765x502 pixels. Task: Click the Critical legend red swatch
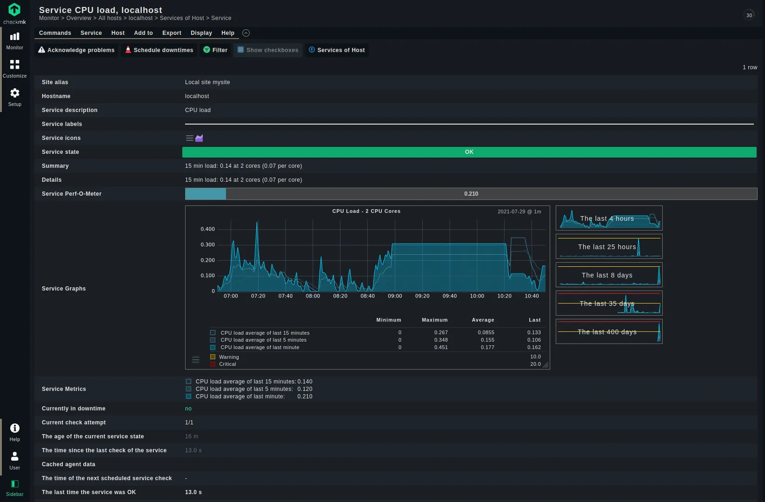point(213,364)
